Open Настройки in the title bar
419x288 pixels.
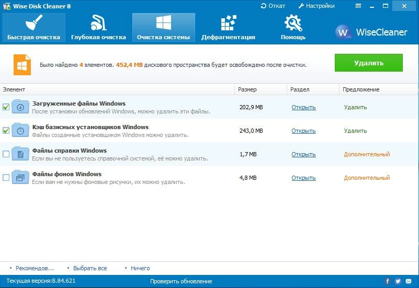pos(316,6)
